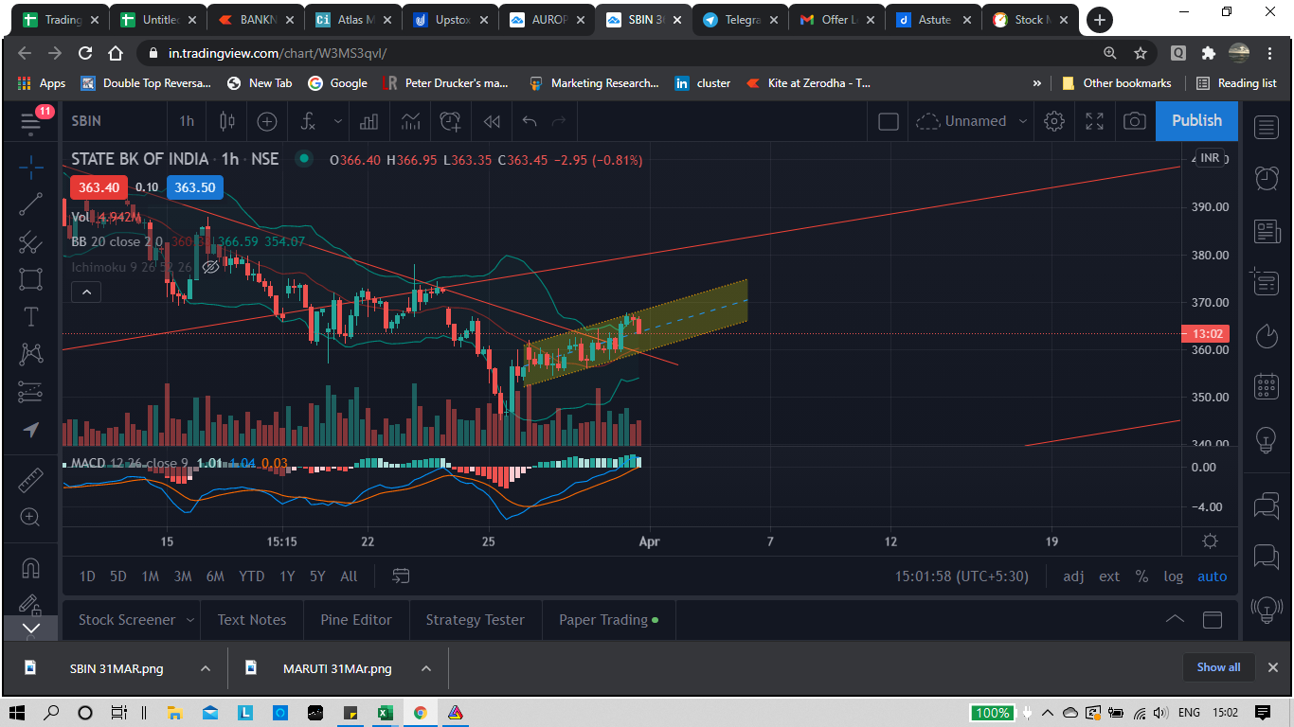The image size is (1294, 727).
Task: Open the pitchfork drawing tools
Action: 30,242
